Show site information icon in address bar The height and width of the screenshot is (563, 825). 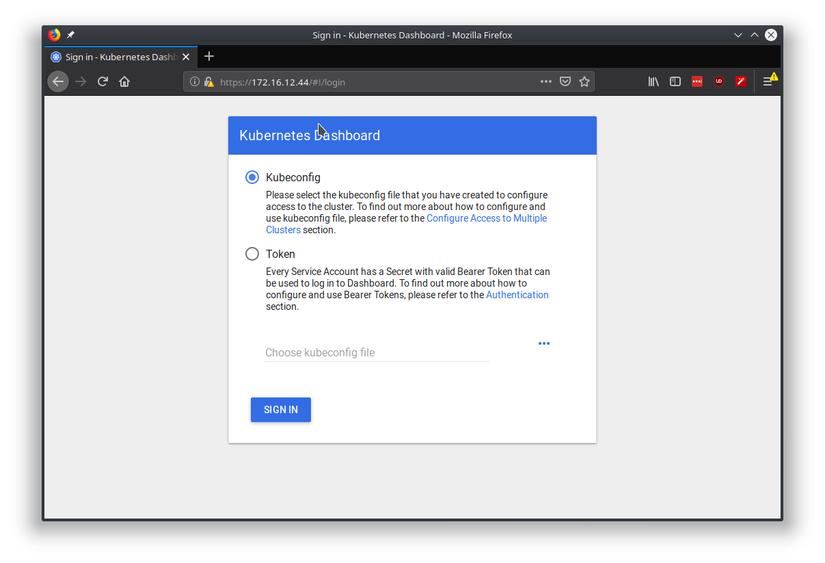click(x=195, y=81)
